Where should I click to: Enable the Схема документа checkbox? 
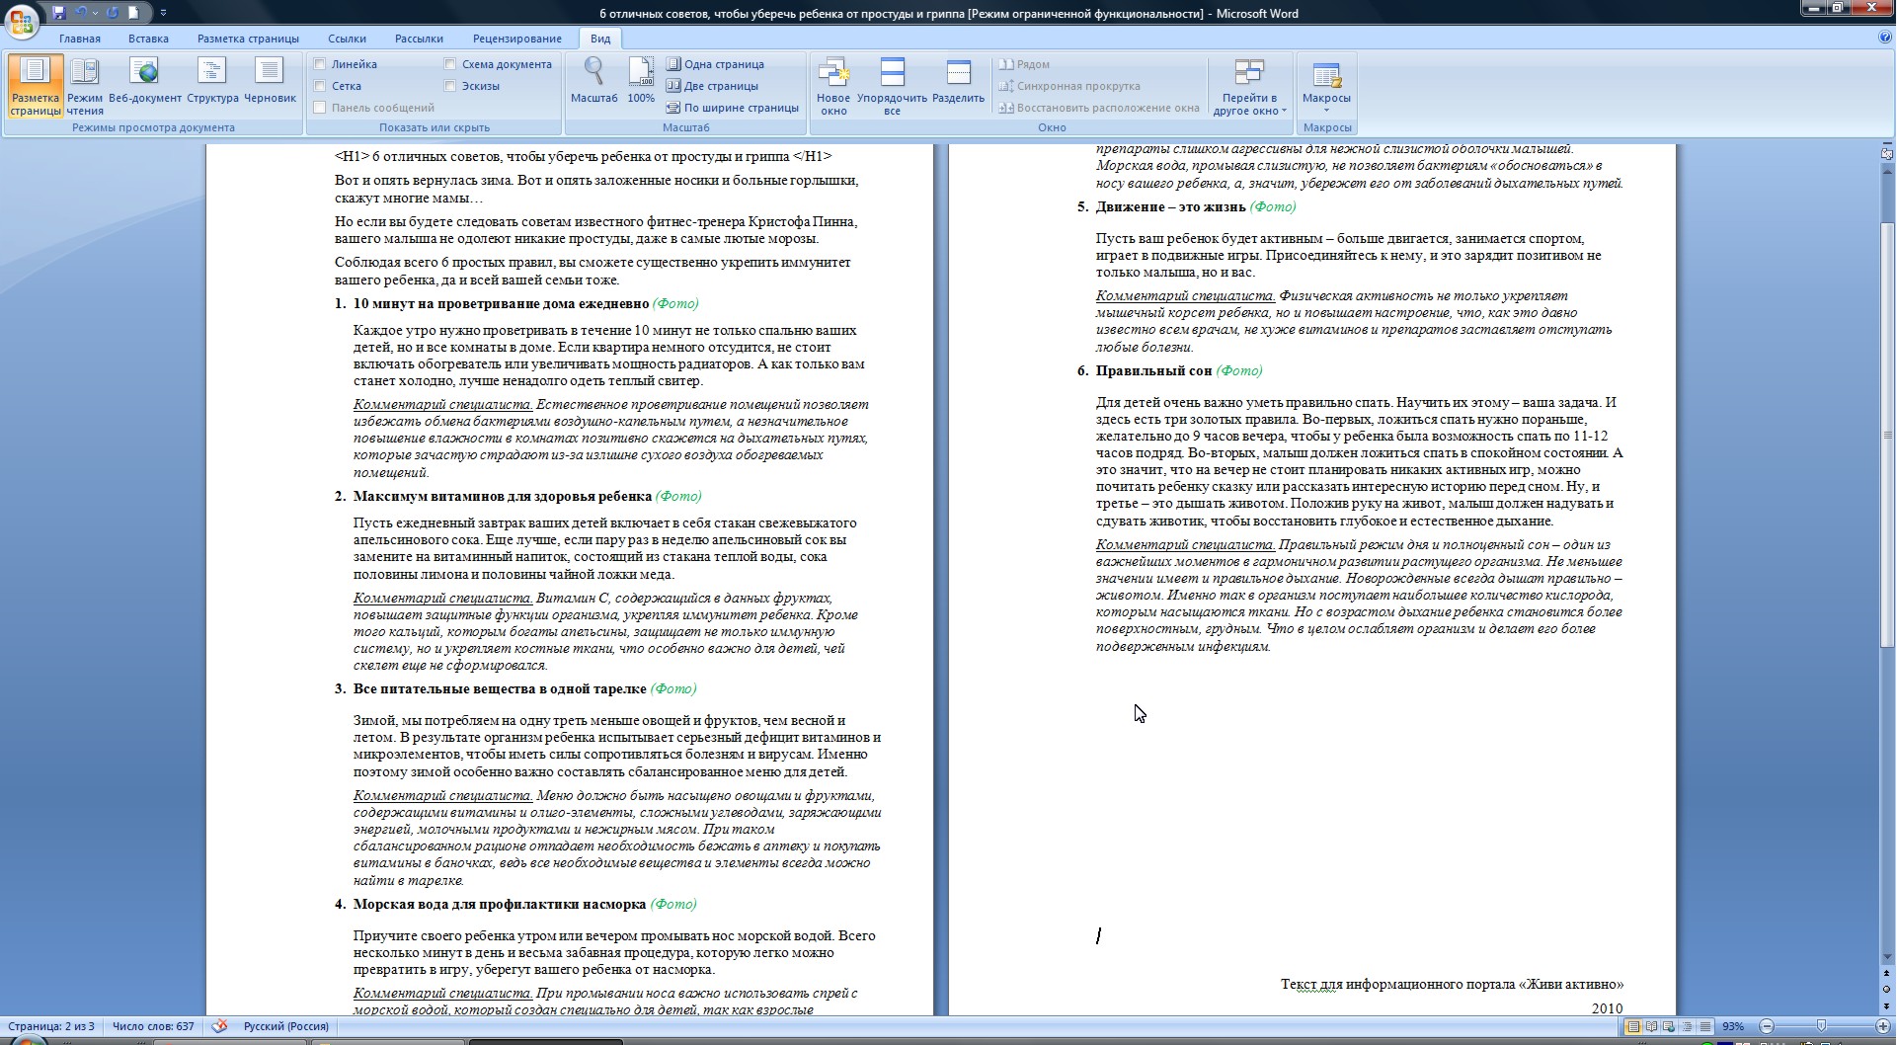(x=450, y=64)
